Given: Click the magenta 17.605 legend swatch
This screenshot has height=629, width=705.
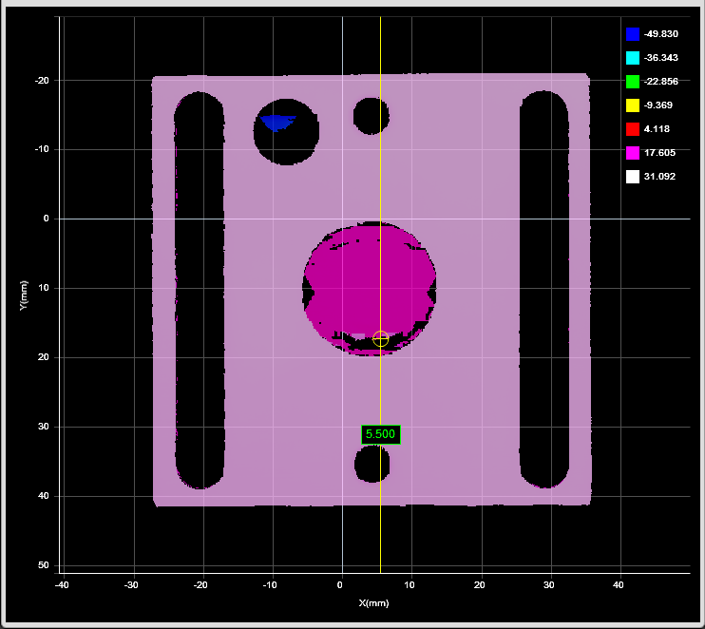Looking at the screenshot, I should pos(632,153).
